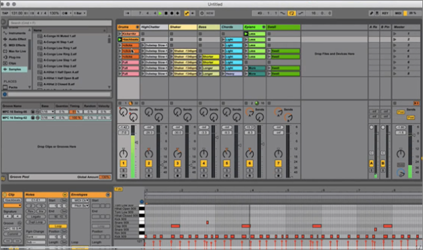Viewport: 423px width, 250px height.
Task: Open the Envelopes device chooser dropdown
Action: pos(80,200)
